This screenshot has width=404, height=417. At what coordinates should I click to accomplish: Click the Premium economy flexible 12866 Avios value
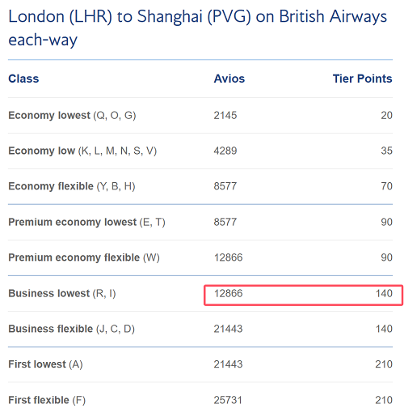click(228, 257)
